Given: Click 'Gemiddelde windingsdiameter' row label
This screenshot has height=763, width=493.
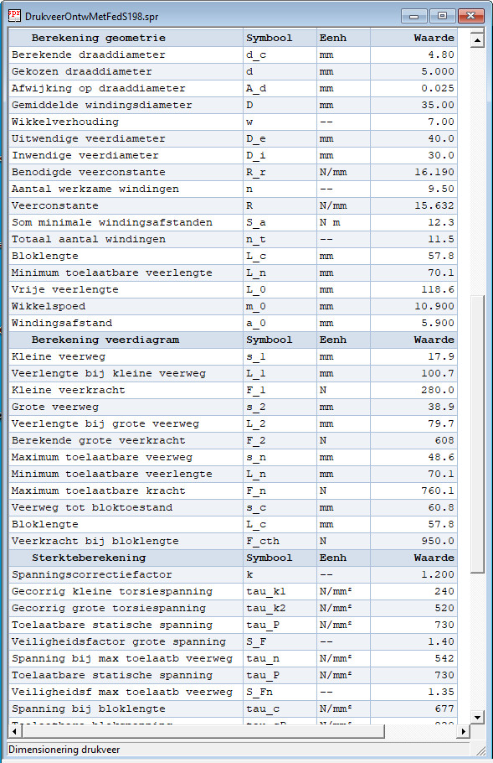Looking at the screenshot, I should (x=101, y=105).
